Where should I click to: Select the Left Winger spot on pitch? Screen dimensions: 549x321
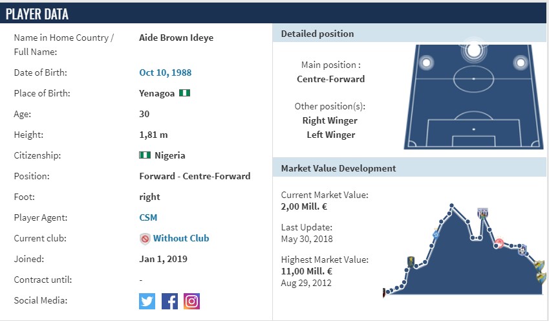tap(426, 63)
